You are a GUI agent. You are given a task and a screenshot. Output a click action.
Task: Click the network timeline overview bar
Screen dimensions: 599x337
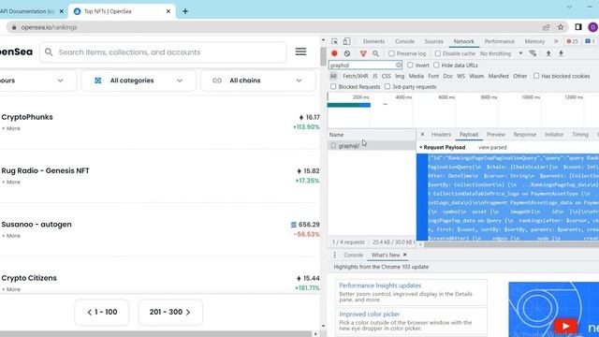(349, 105)
